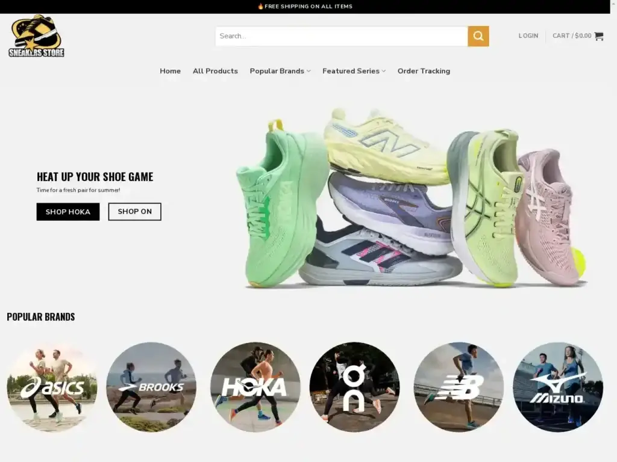617x462 pixels.
Task: Select the New Balance brand circle
Action: tap(459, 387)
